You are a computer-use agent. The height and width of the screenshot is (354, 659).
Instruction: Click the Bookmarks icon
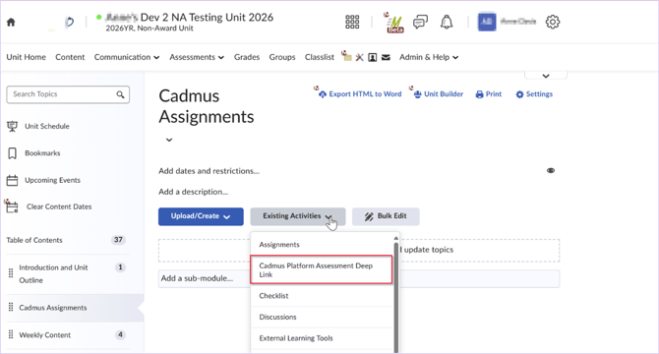(x=12, y=153)
